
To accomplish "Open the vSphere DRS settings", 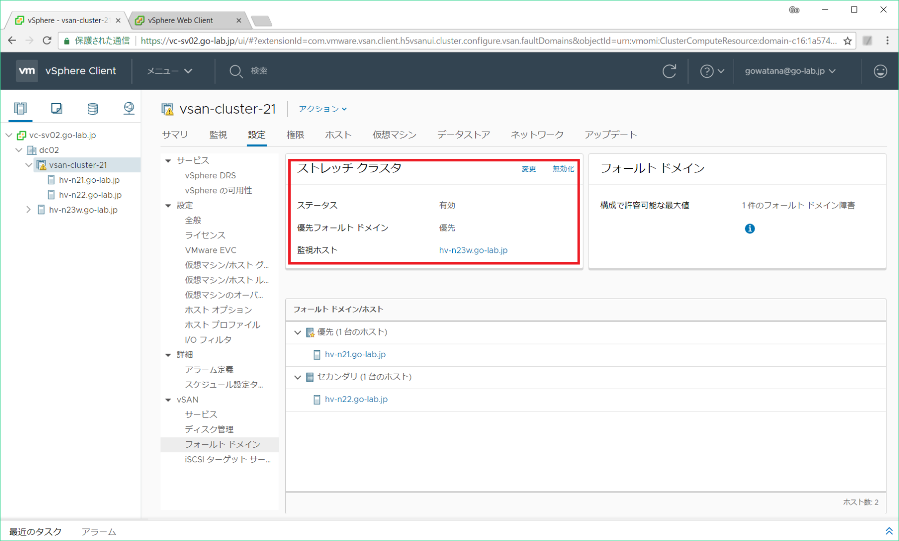I will pos(210,175).
